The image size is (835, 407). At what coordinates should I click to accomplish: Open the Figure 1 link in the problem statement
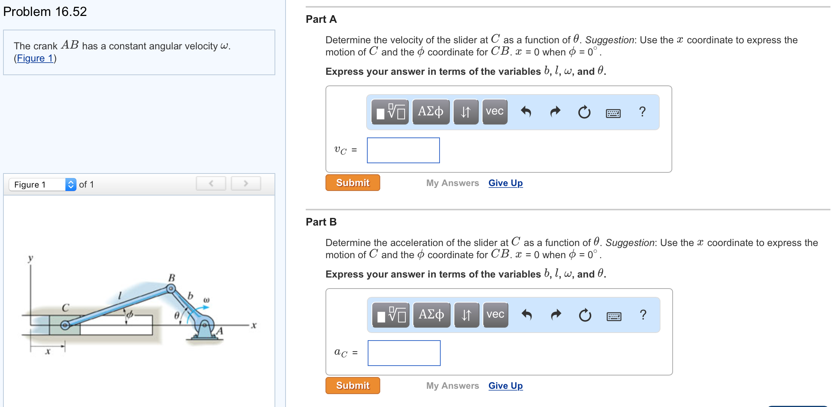coord(34,58)
